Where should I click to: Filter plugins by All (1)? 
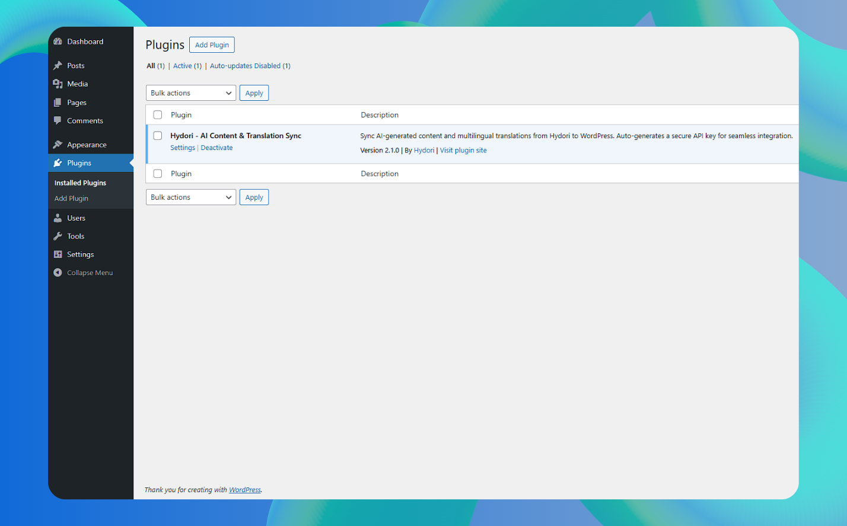(155, 66)
